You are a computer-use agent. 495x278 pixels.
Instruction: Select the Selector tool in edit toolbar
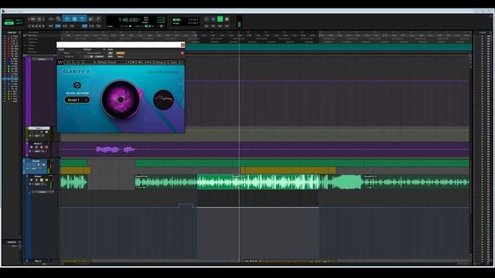coord(74,19)
